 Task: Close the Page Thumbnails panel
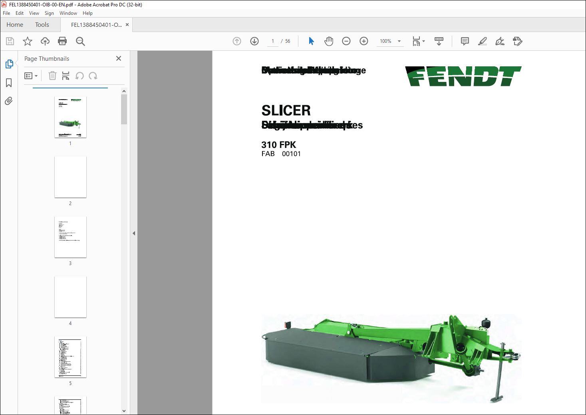(x=119, y=58)
